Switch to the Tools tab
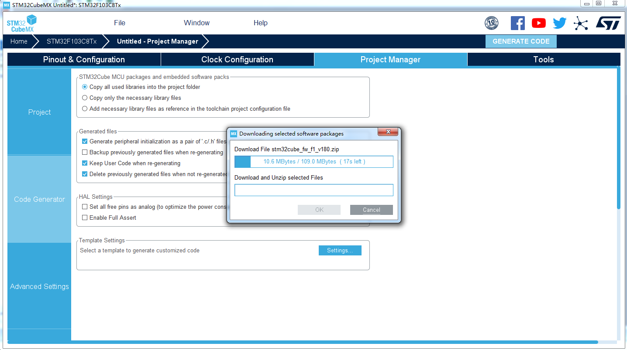Screen dimensions: 627x350 [544, 59]
